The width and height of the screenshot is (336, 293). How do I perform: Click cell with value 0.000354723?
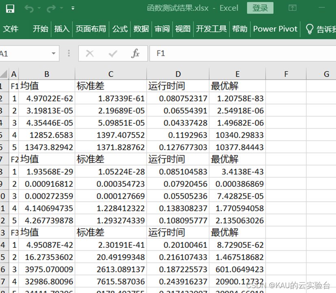tap(111, 184)
